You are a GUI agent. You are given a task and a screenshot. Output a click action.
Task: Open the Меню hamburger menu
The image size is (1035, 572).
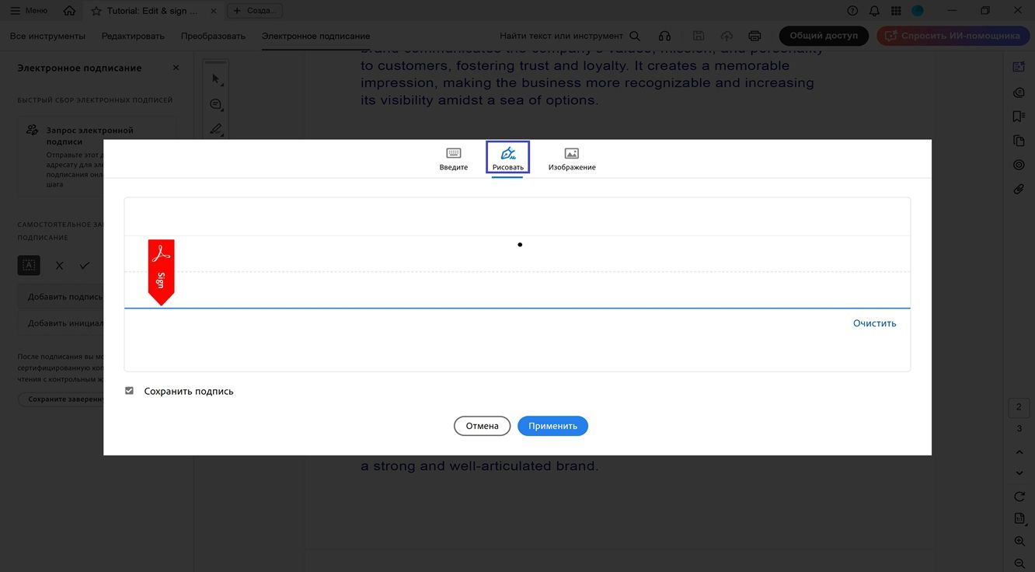pyautogui.click(x=29, y=11)
